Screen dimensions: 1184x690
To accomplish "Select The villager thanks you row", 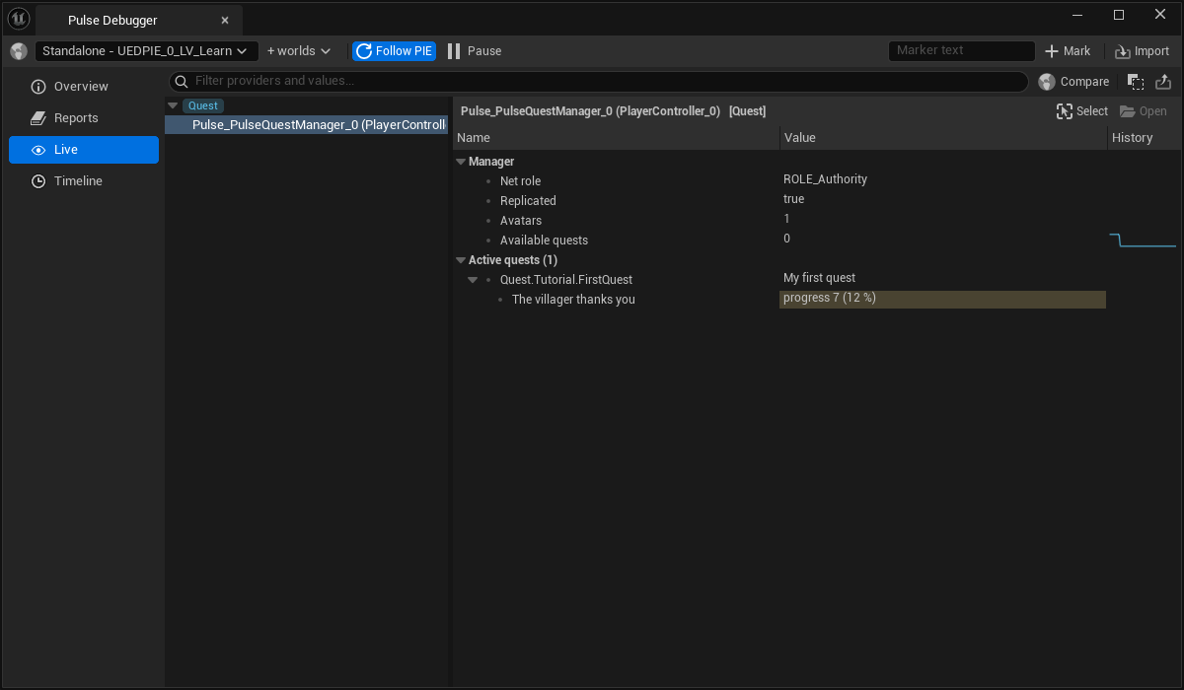I will tap(817, 299).
